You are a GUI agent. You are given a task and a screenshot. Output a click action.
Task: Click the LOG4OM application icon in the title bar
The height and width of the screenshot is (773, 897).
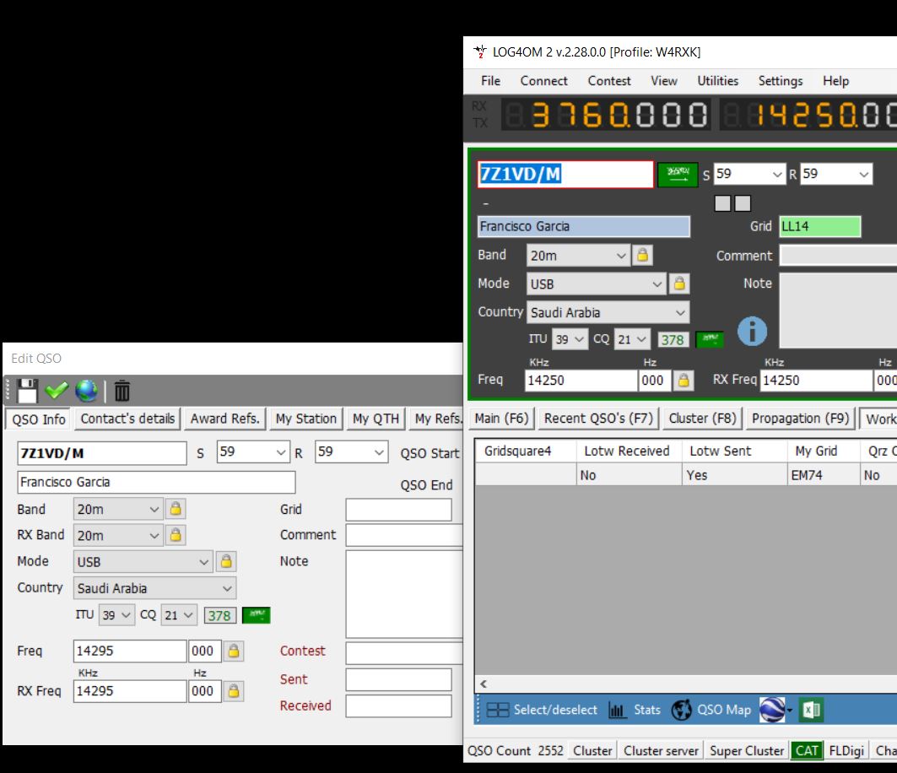480,51
